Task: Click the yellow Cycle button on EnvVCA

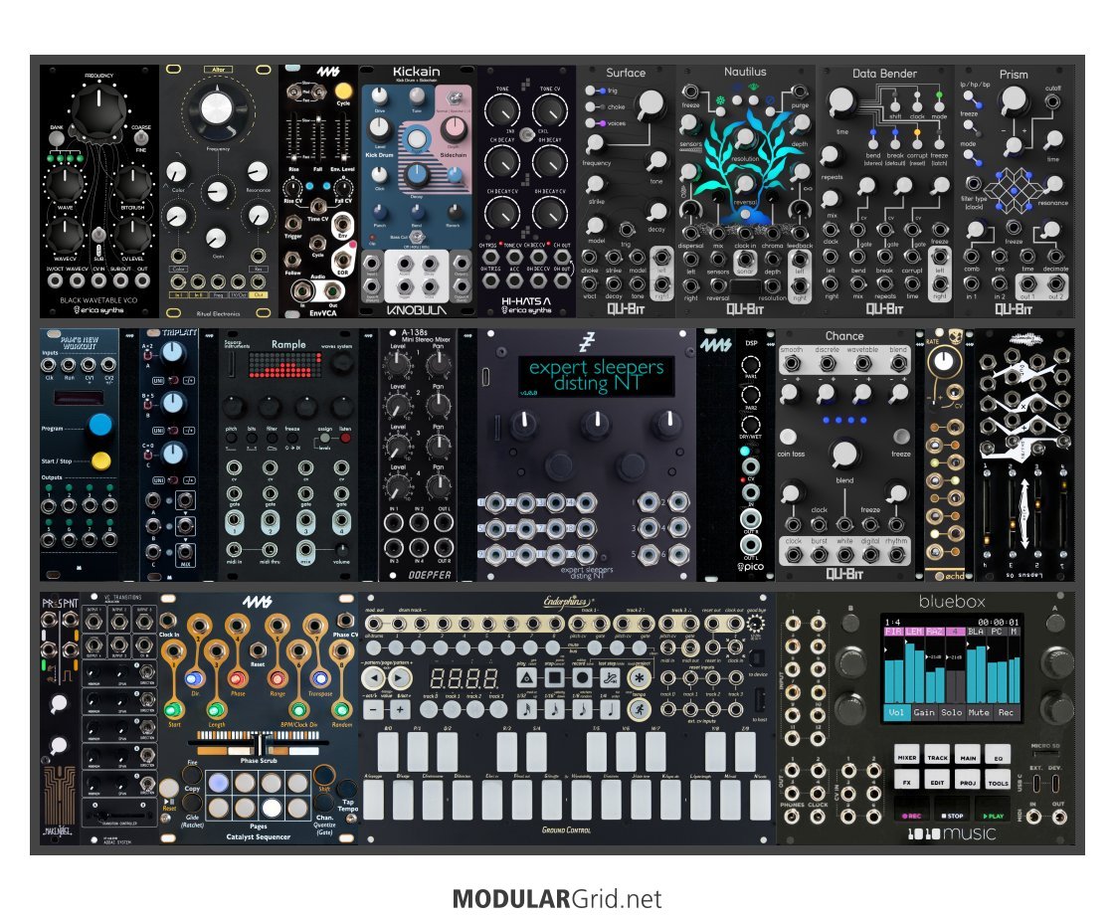Action: click(343, 91)
